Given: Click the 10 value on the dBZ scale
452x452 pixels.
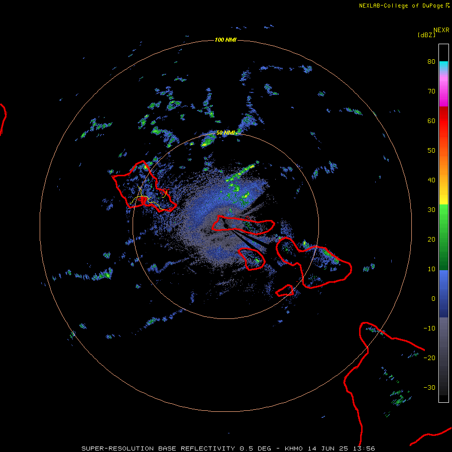Looking at the screenshot, I should pos(431,269).
